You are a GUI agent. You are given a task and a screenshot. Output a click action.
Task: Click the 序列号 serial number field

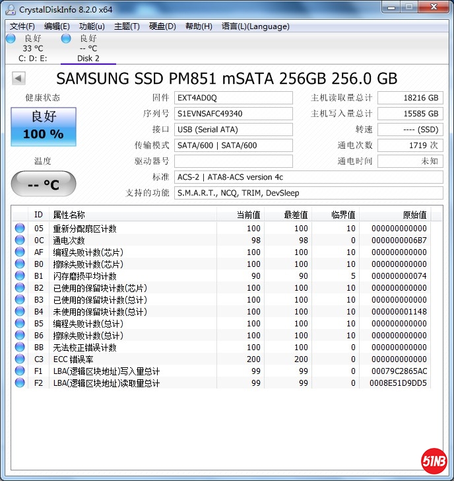[x=233, y=114]
